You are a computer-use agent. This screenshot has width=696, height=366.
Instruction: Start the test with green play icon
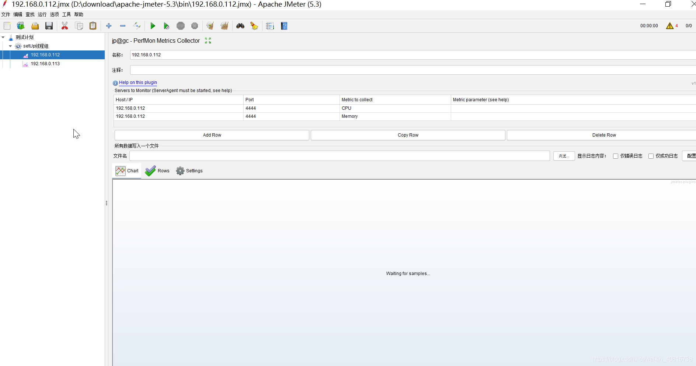pos(153,26)
